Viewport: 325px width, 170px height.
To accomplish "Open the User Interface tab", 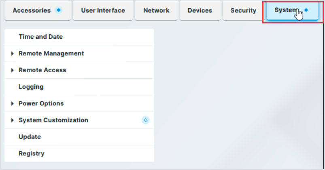I will [x=103, y=10].
